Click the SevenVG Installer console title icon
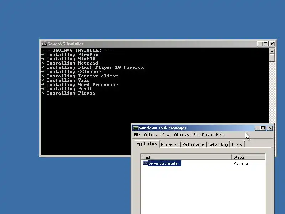285x214 pixels. pos(44,44)
